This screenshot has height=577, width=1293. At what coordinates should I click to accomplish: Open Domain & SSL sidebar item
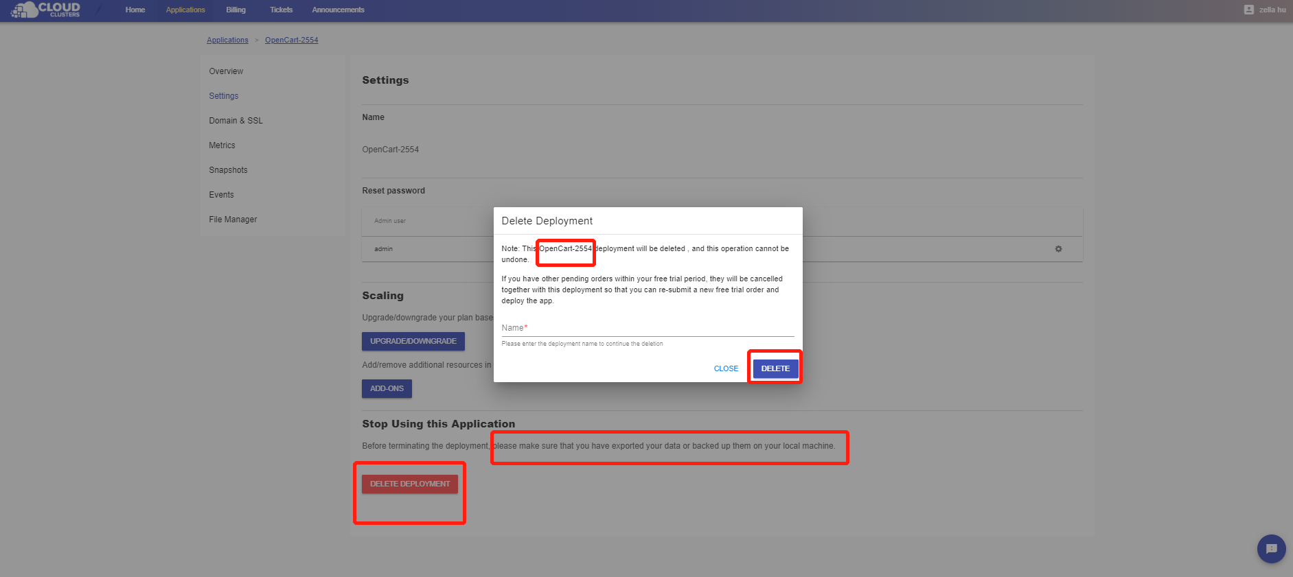tap(236, 121)
